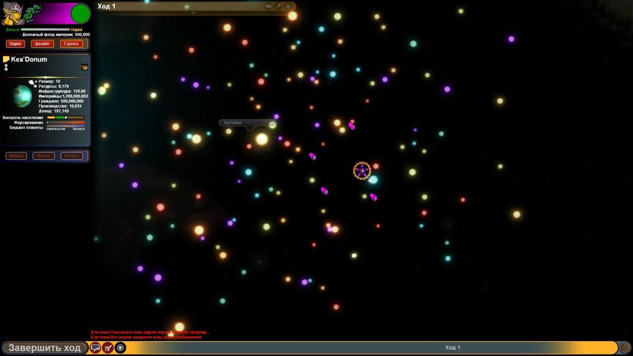Image resolution: width=633 pixels, height=356 pixels.
Task: Click the checkmark events icon
Action: click(x=107, y=348)
